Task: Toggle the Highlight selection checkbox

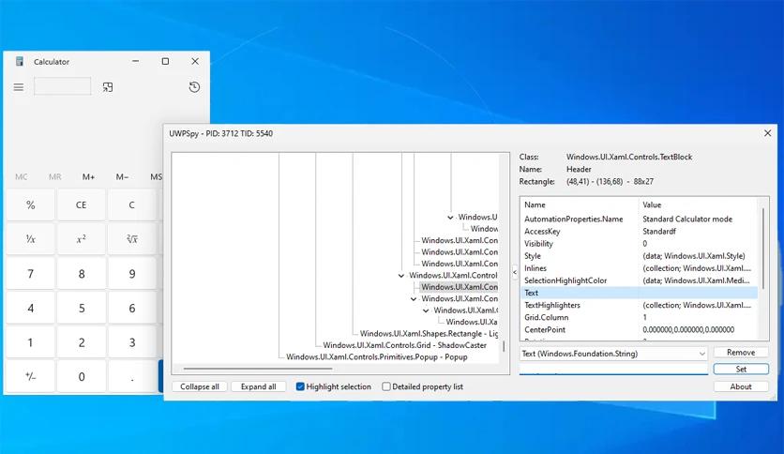Action: point(300,386)
